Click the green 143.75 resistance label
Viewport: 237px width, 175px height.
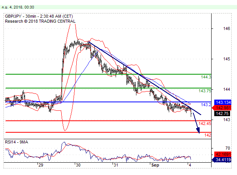click(205, 91)
